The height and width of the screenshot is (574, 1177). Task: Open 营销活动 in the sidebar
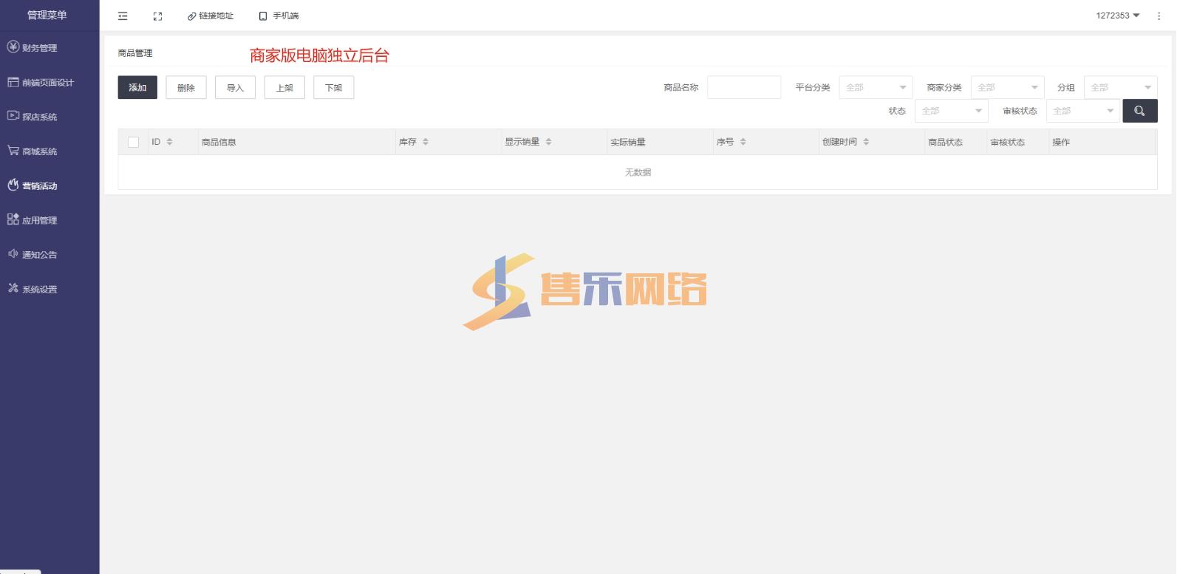coord(50,186)
